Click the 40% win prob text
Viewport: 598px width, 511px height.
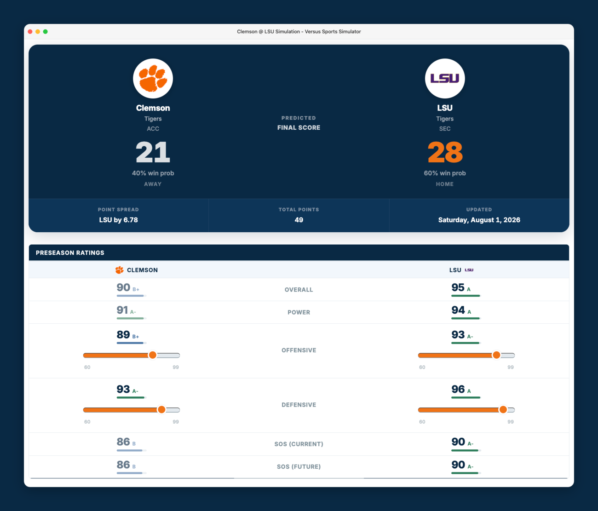coord(153,173)
